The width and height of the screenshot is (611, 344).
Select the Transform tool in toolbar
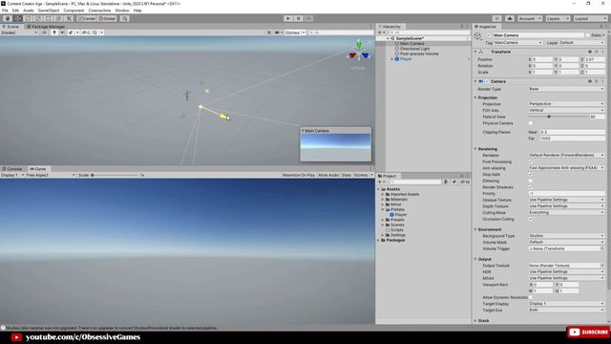pyautogui.click(x=58, y=18)
